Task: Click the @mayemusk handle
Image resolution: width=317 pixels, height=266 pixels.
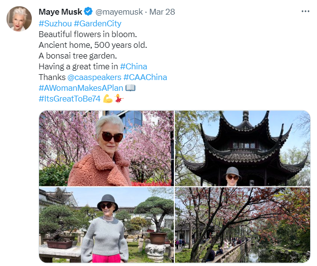Action: [x=119, y=12]
